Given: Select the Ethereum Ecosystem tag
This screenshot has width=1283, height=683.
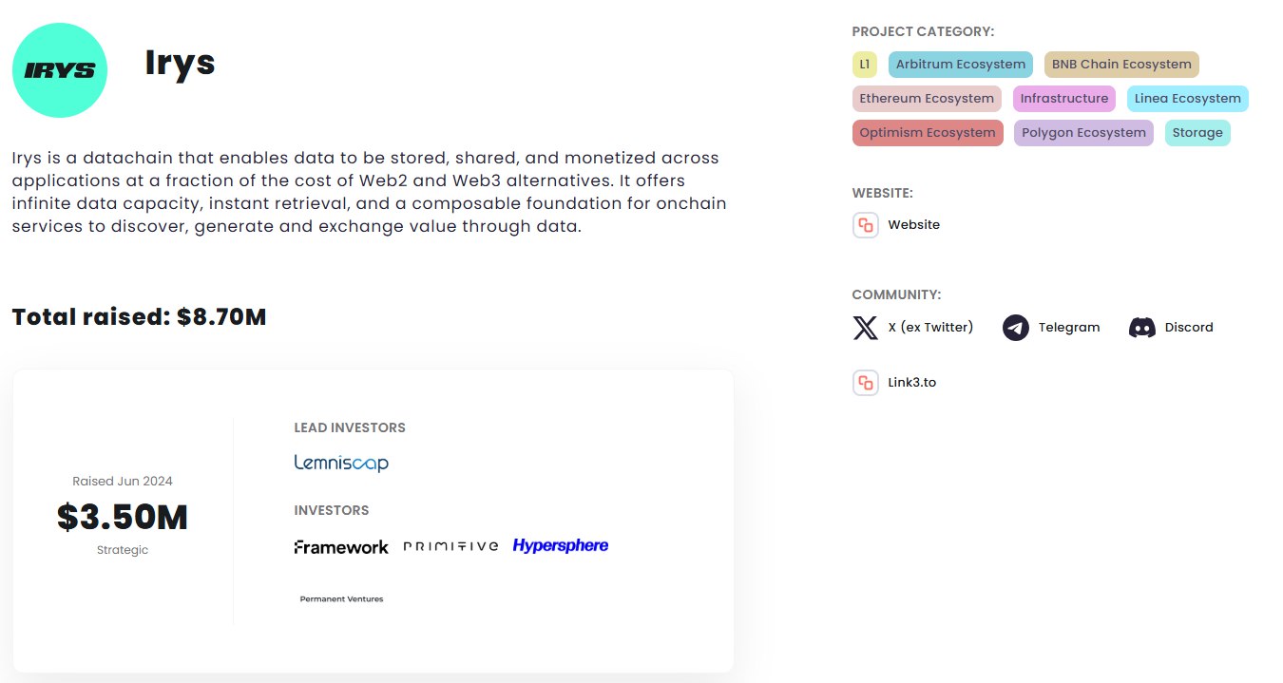Looking at the screenshot, I should tap(927, 99).
